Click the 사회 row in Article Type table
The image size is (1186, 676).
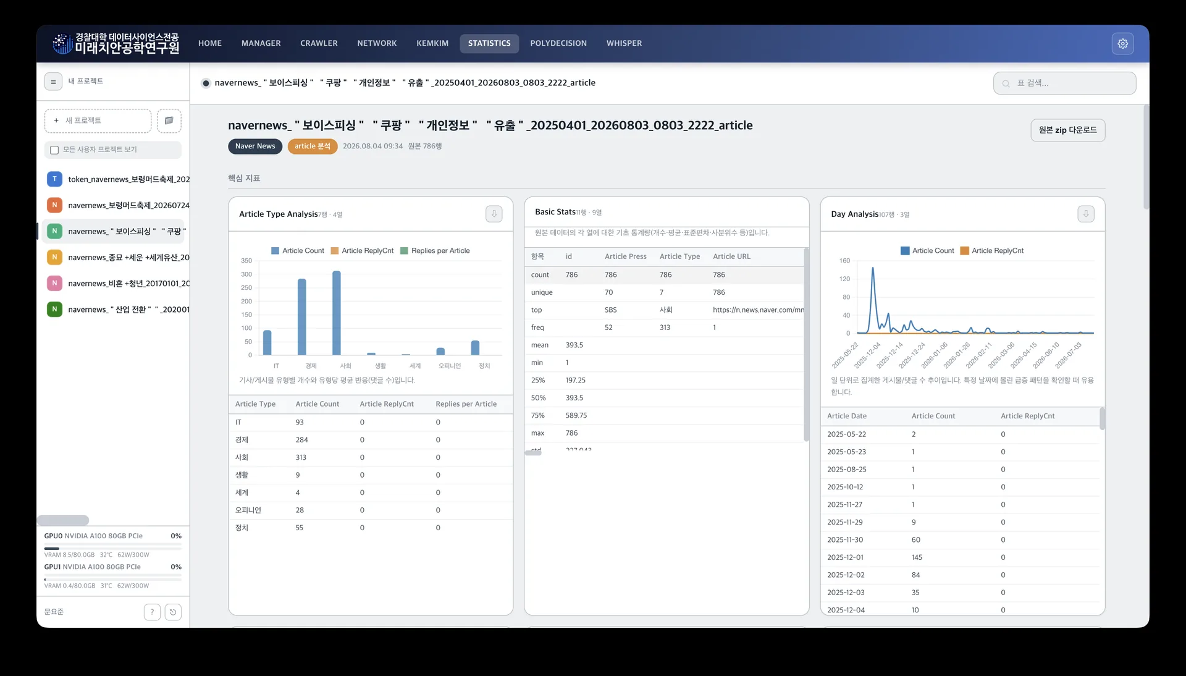(371, 457)
